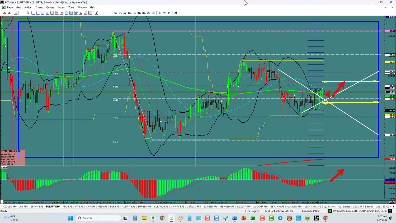The height and width of the screenshot is (223, 396).
Task: Open the new chart toolbar icon
Action: 16,13
